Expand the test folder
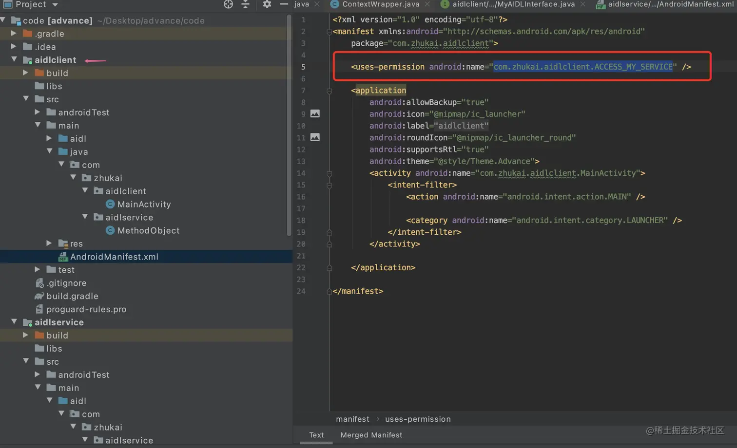 tap(38, 269)
